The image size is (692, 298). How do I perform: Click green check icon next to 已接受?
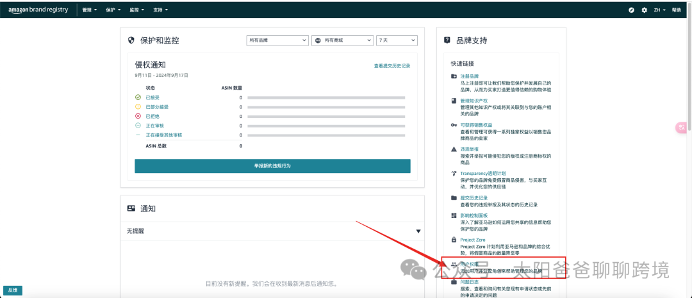click(138, 97)
